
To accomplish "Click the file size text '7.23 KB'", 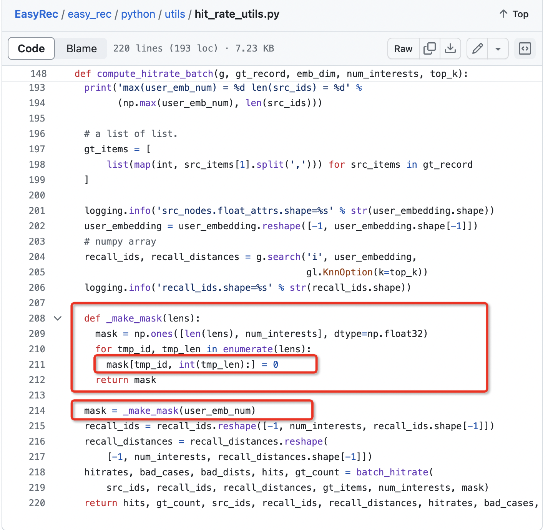I will point(254,48).
